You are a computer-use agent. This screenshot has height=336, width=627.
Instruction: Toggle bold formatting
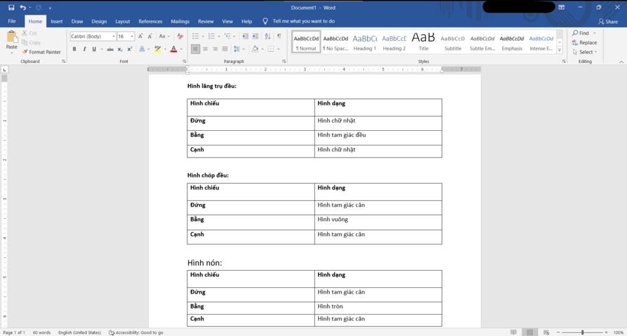point(74,49)
